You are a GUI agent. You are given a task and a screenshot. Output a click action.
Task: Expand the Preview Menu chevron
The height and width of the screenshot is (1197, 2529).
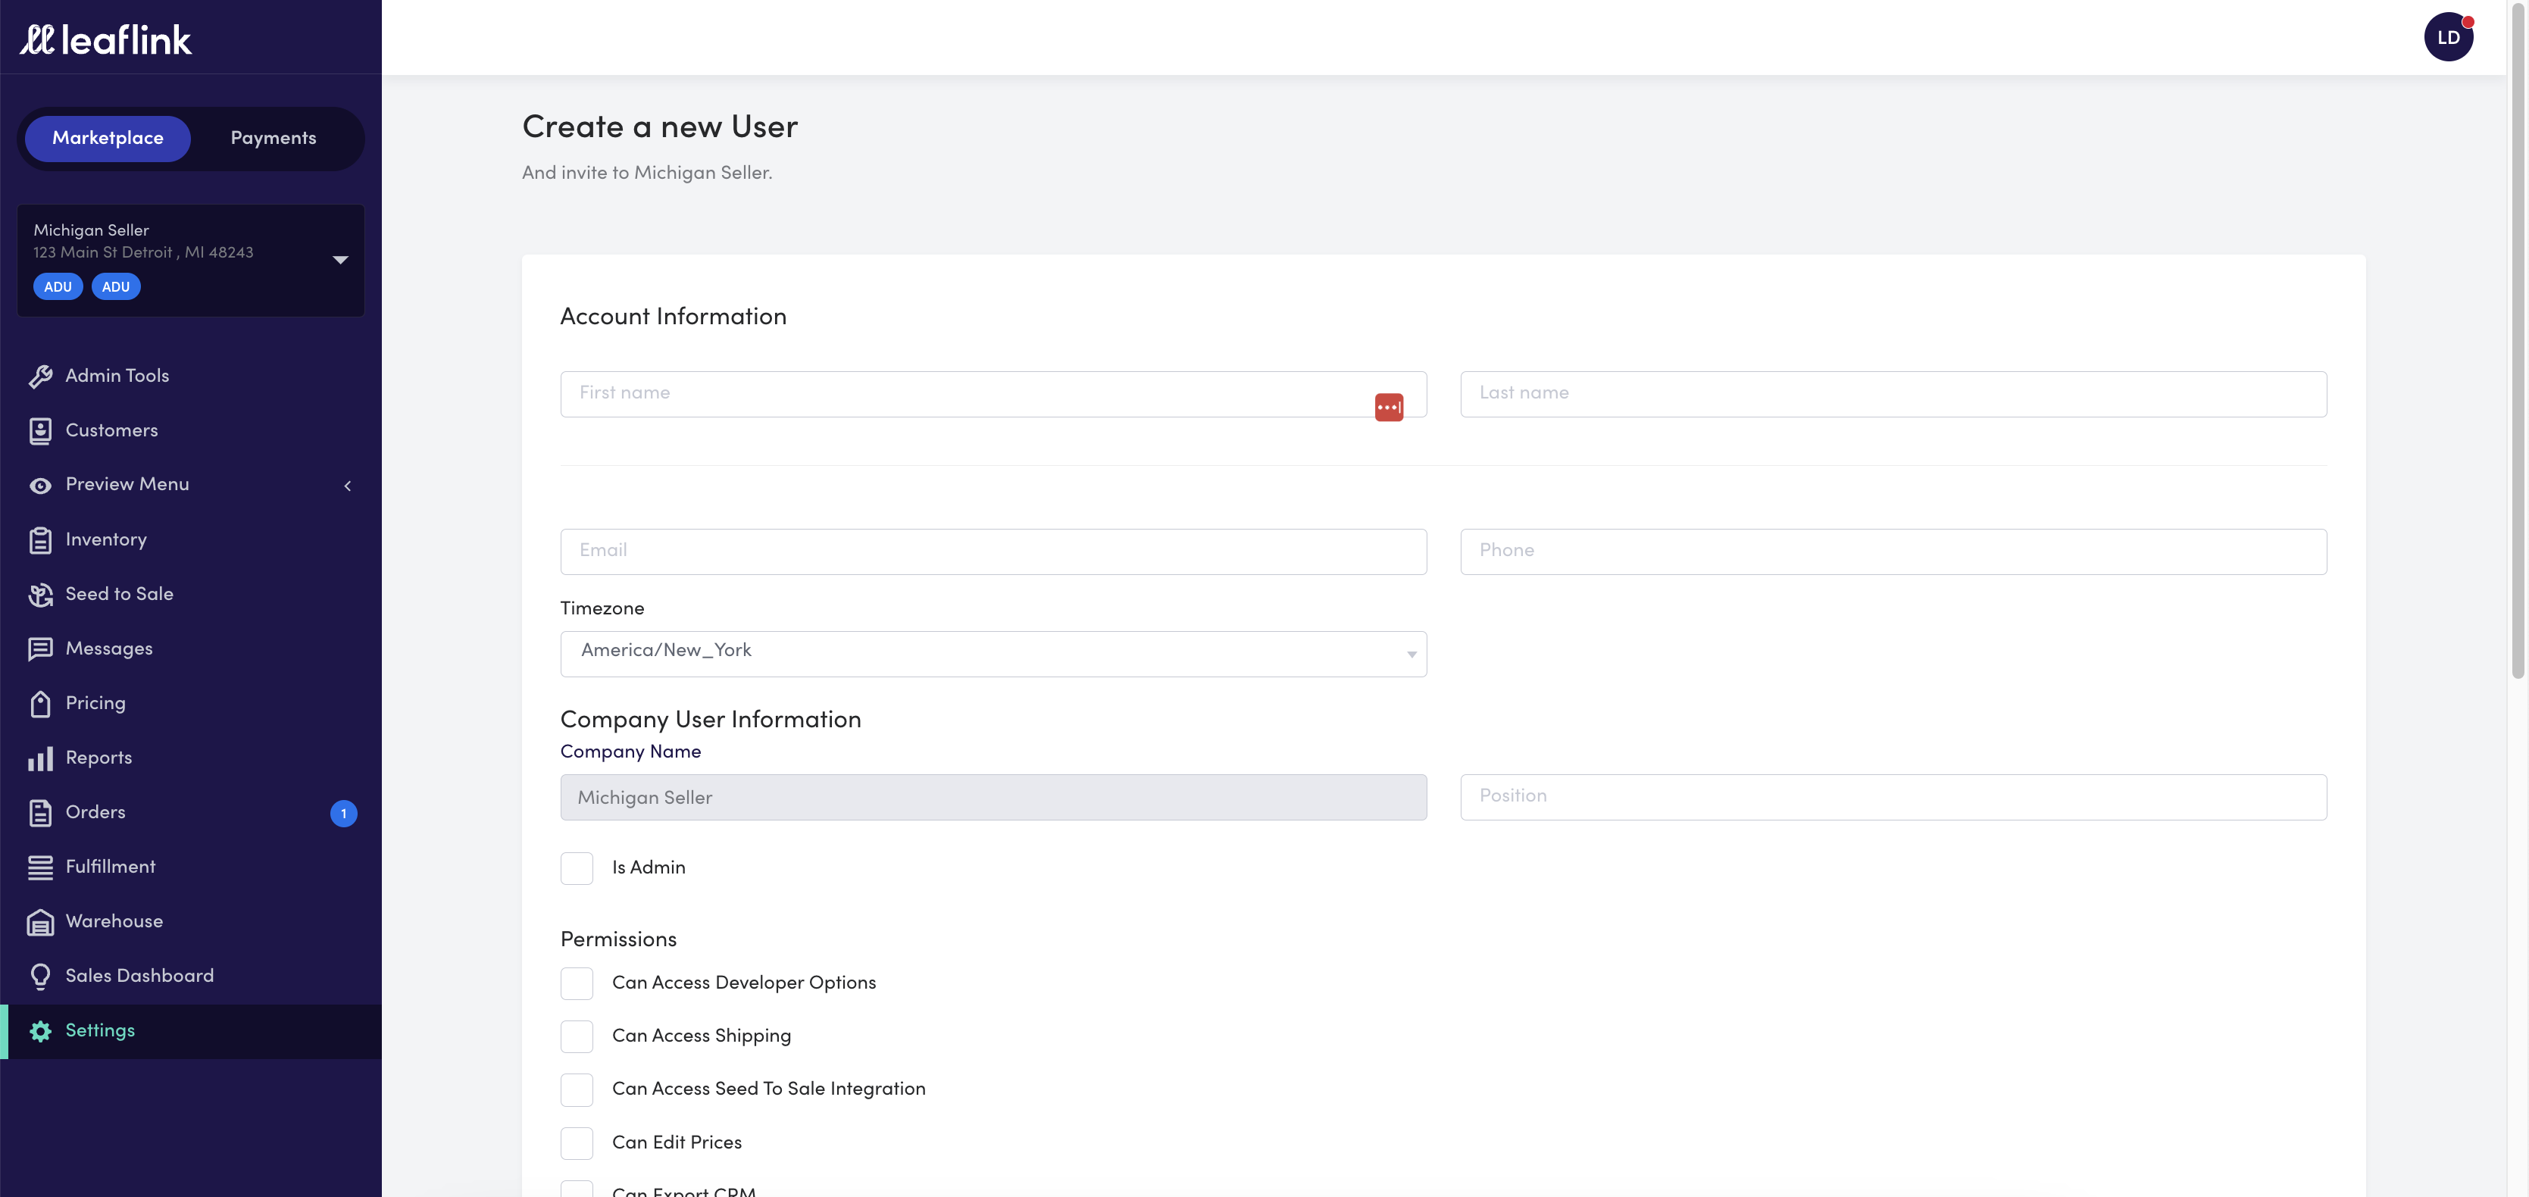pos(348,485)
